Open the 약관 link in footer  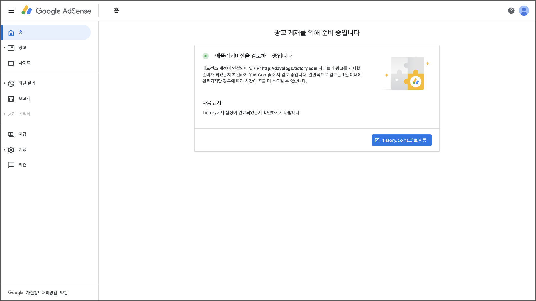click(x=64, y=293)
